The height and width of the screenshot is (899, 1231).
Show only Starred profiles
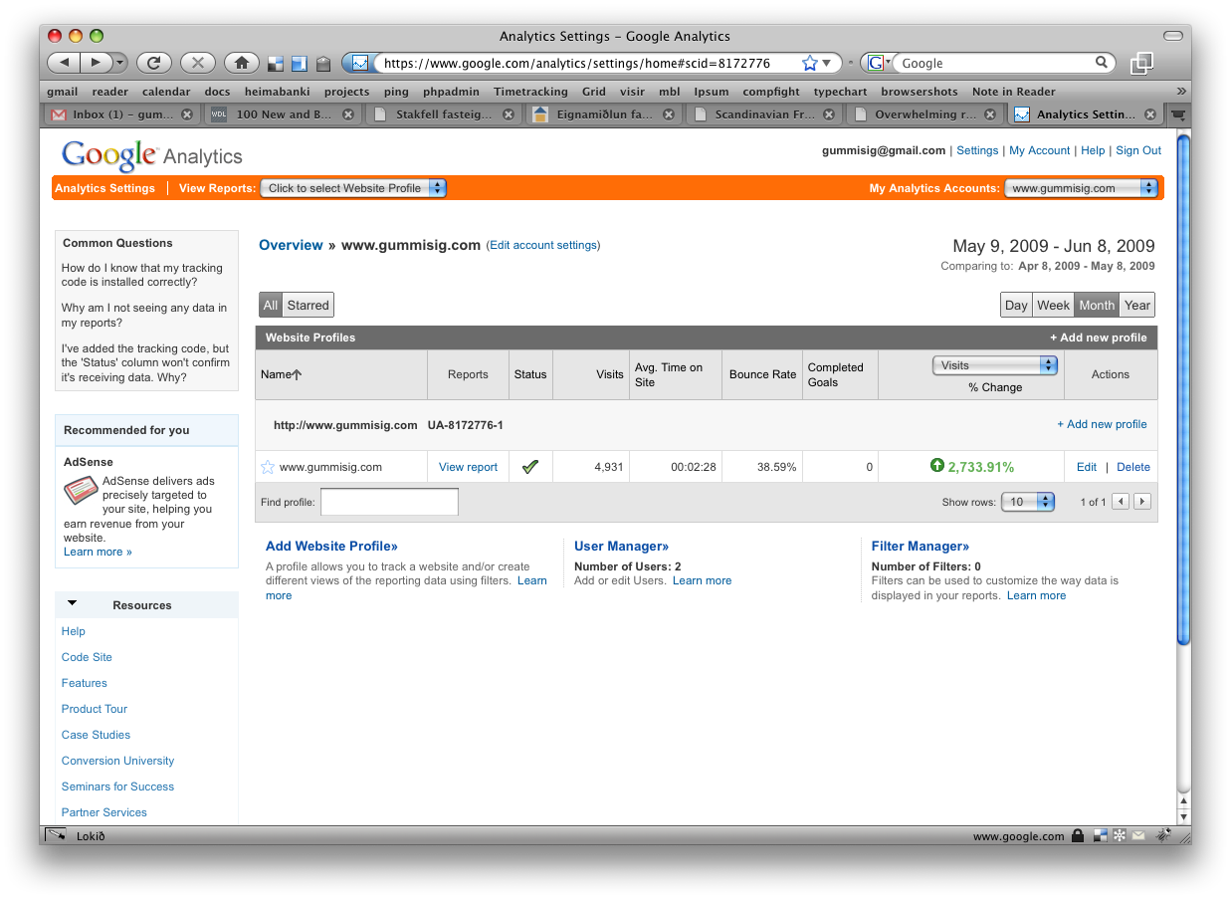308,305
